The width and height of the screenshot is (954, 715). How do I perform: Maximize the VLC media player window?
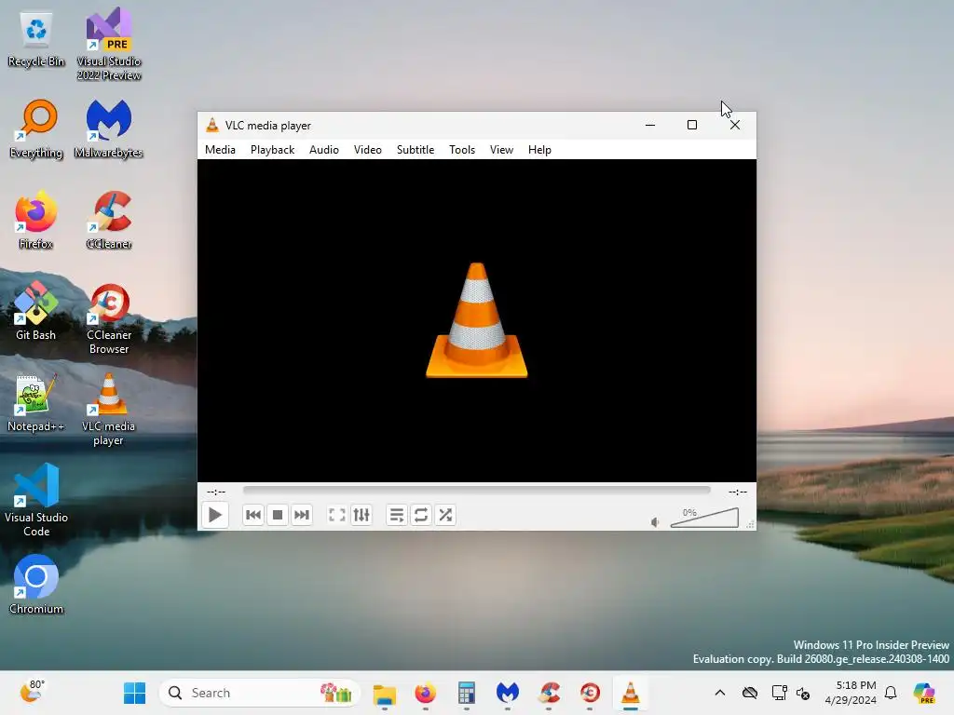[x=692, y=126]
